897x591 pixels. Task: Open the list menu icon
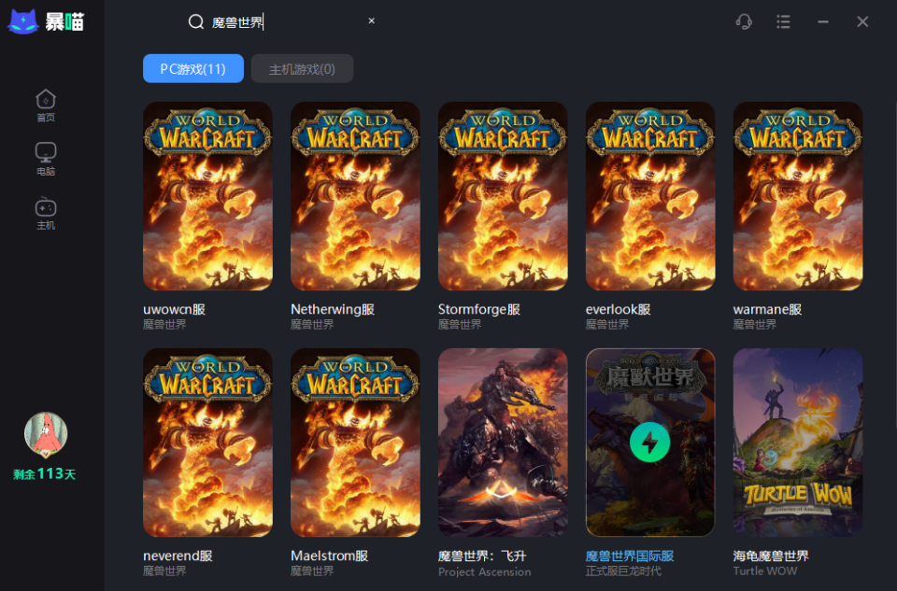(783, 21)
